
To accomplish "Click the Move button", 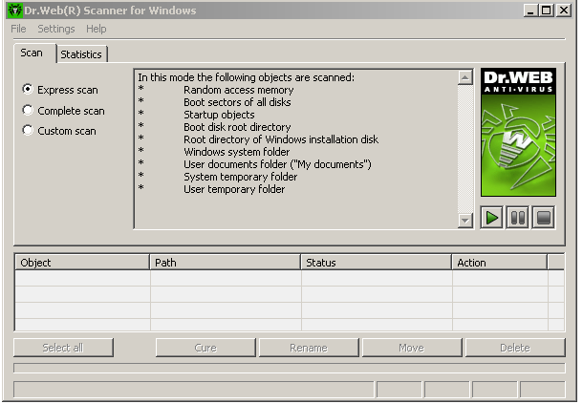I will [412, 348].
